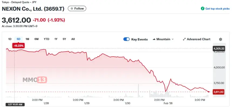Show the YTD time range
Viewport: 232px width, 108px height.
pos(47,39)
